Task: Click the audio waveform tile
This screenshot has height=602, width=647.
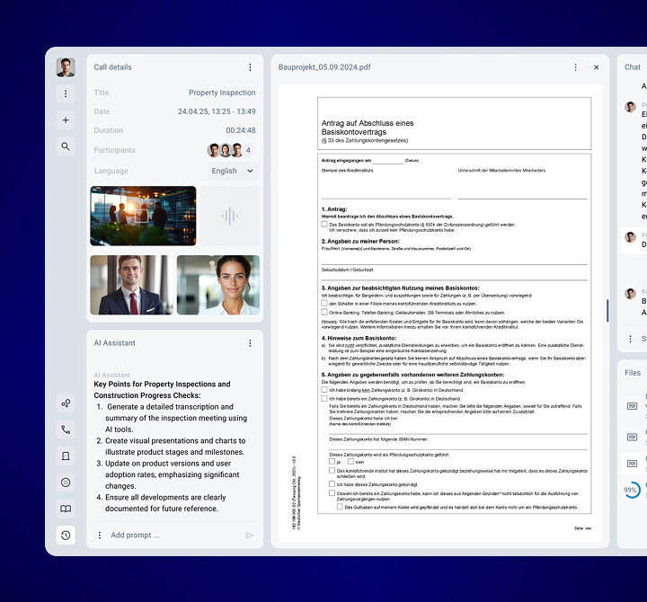Action: coord(230,216)
